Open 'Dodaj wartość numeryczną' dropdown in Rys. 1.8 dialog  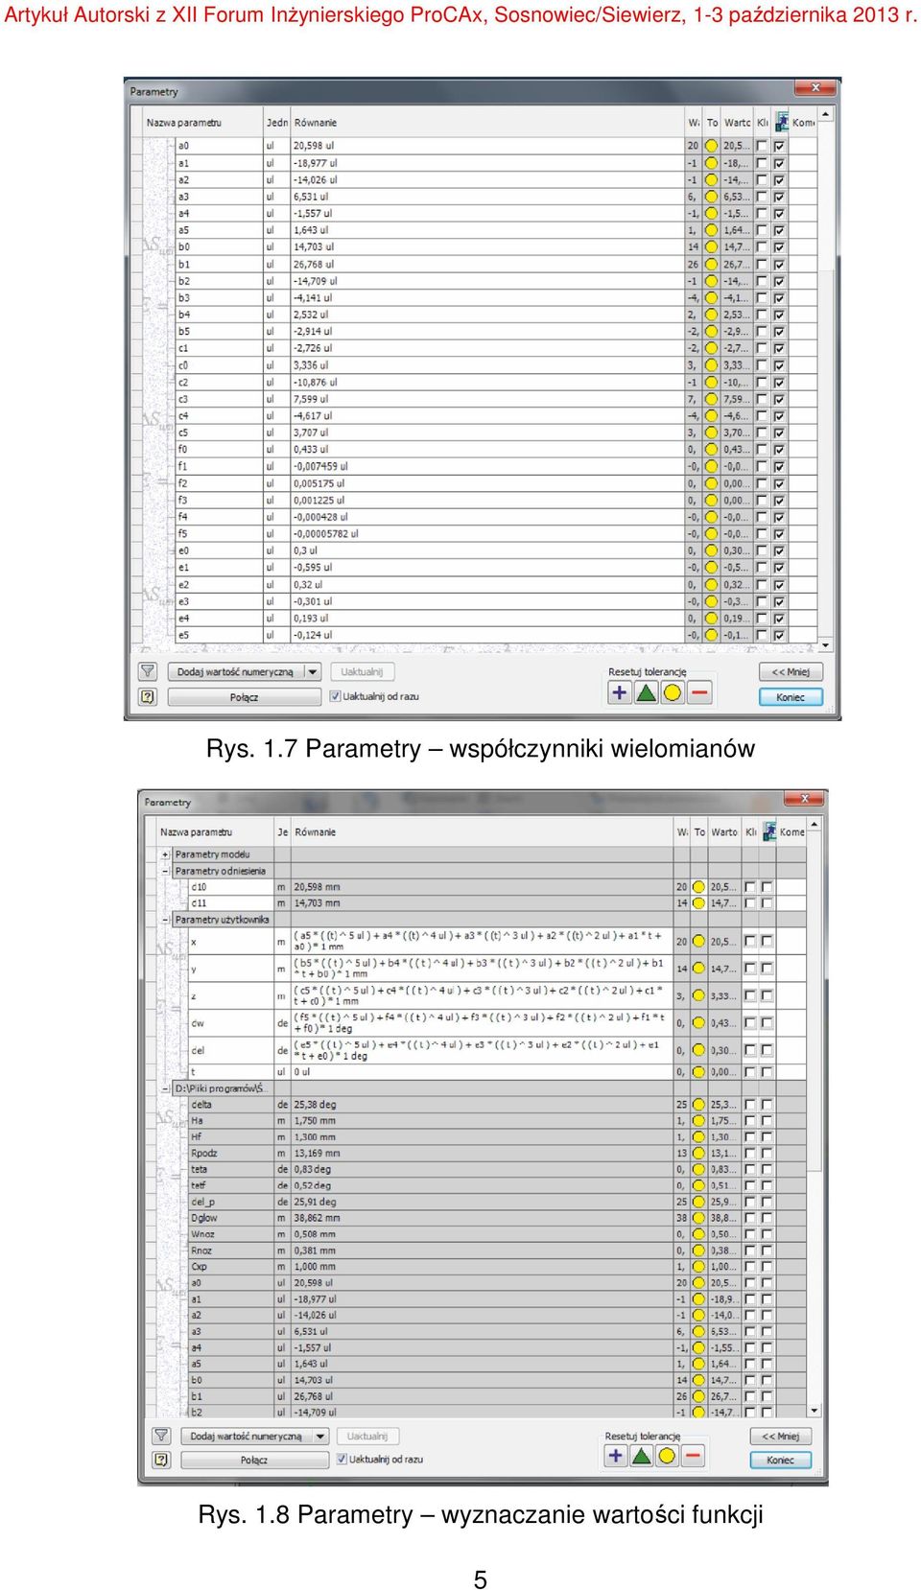(320, 1436)
